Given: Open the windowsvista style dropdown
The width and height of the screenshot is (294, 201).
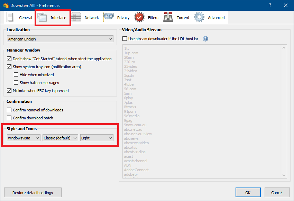Looking at the screenshot, I should [x=24, y=138].
